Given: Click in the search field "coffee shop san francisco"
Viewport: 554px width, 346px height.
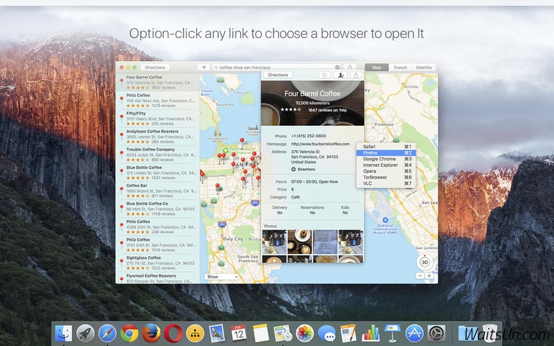Looking at the screenshot, I should click(276, 67).
